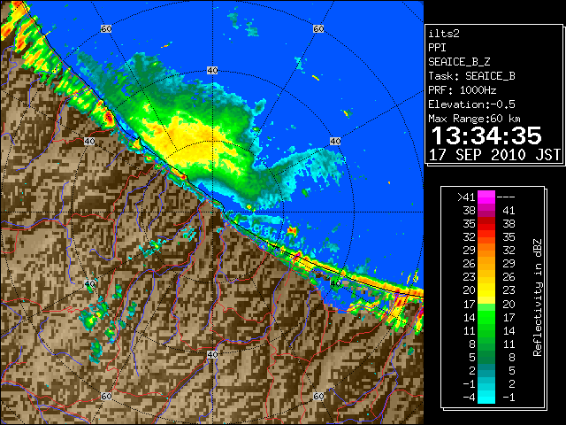
Task: Click the right-column '41' legend value
Action: [509, 211]
